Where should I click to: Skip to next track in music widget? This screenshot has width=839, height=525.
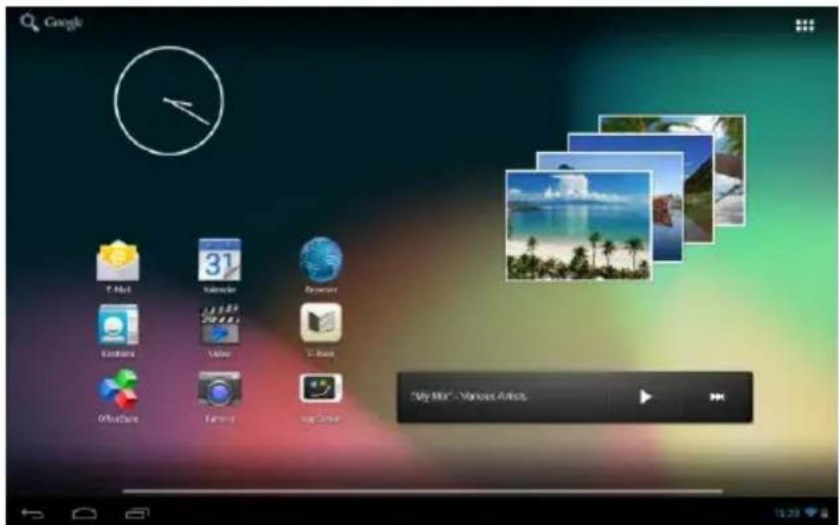pos(717,397)
